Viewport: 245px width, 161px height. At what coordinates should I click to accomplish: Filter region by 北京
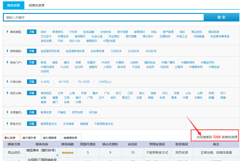pyautogui.click(x=60, y=93)
